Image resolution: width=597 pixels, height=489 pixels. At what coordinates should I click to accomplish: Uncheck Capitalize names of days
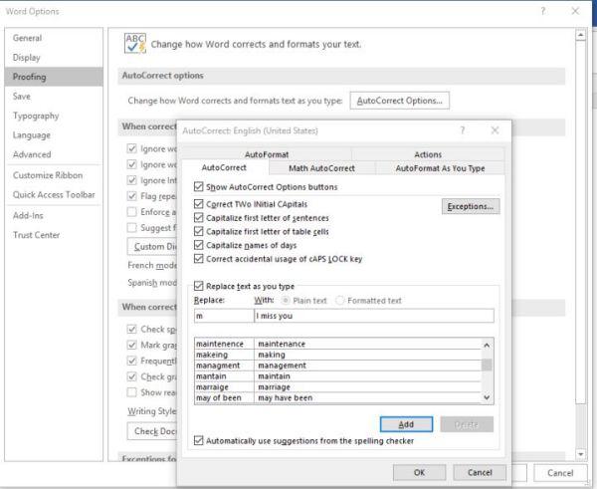tap(200, 244)
